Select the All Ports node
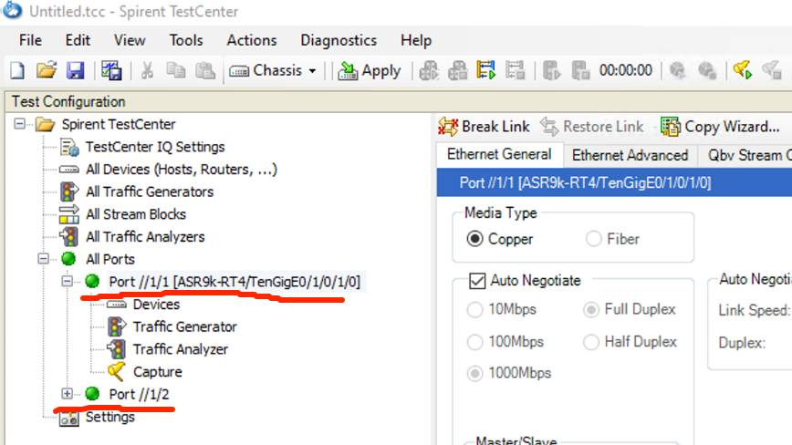The image size is (792, 445). (110, 259)
